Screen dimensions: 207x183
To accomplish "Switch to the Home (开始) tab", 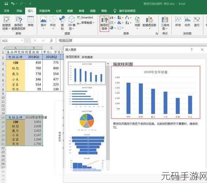I will [19, 11].
